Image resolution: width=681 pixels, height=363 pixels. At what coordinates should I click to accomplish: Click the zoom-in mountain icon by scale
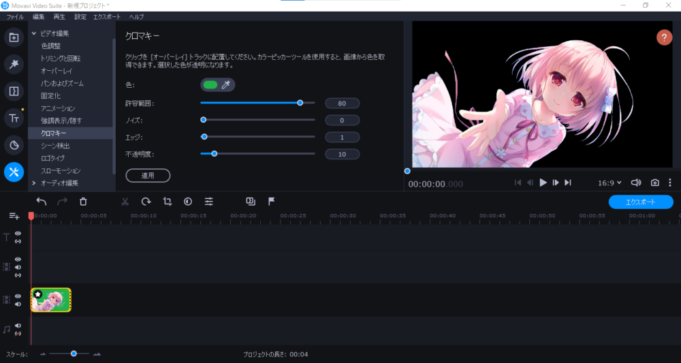click(97, 354)
